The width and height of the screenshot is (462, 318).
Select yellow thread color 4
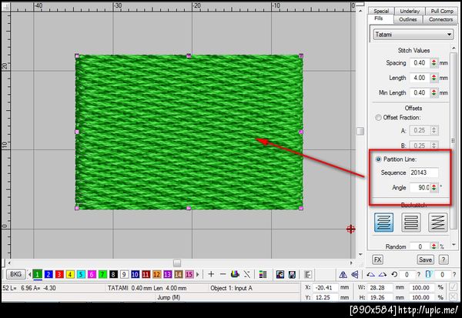click(70, 274)
